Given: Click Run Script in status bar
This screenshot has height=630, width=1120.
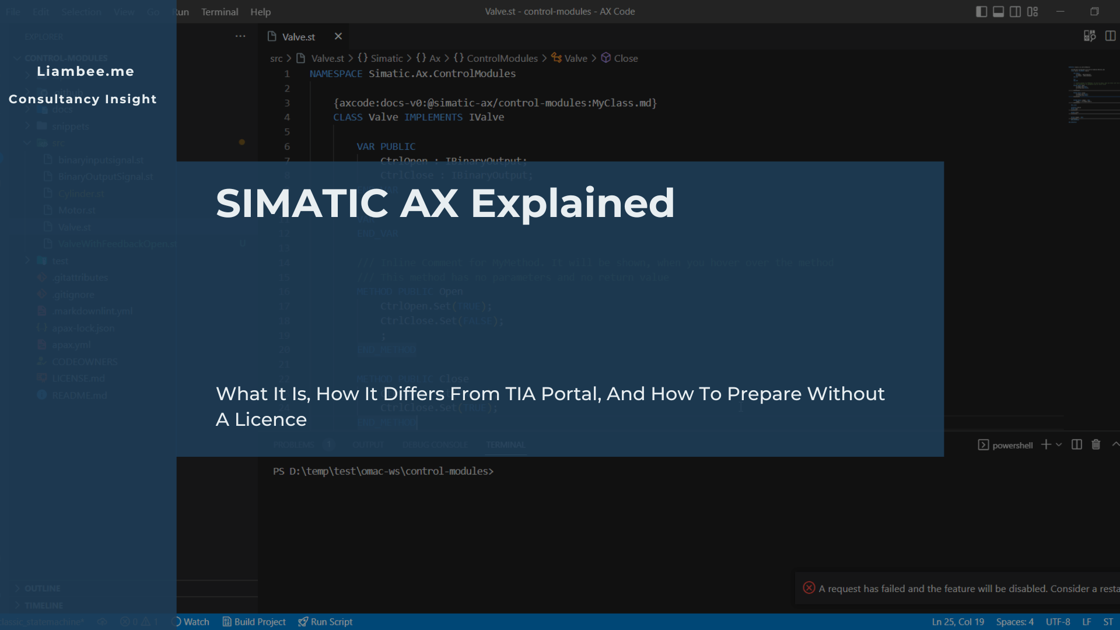Looking at the screenshot, I should [325, 622].
